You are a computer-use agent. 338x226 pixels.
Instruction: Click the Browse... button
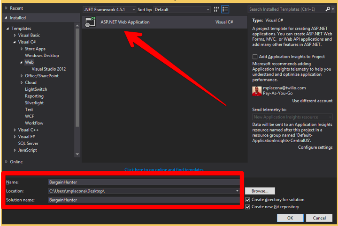[x=260, y=191]
